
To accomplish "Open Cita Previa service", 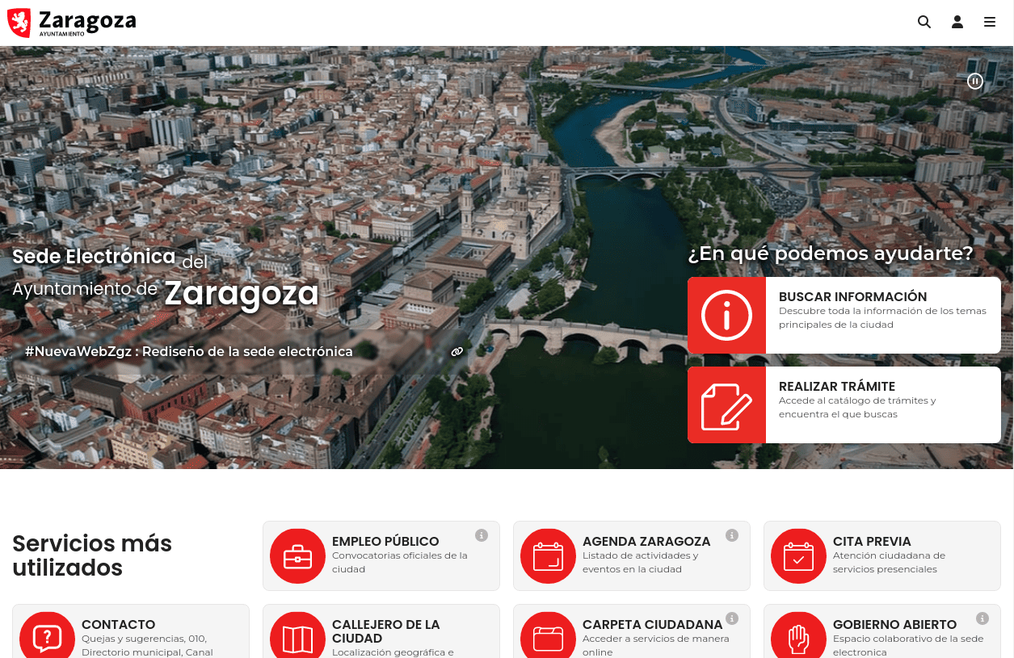I will (881, 555).
